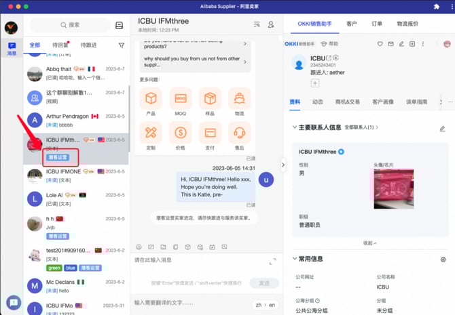
Task: Click the puzzle extension icon in title bar
Action: (437, 6)
